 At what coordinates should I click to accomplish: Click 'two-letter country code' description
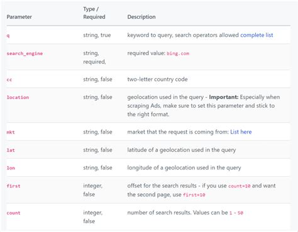pyautogui.click(x=157, y=80)
